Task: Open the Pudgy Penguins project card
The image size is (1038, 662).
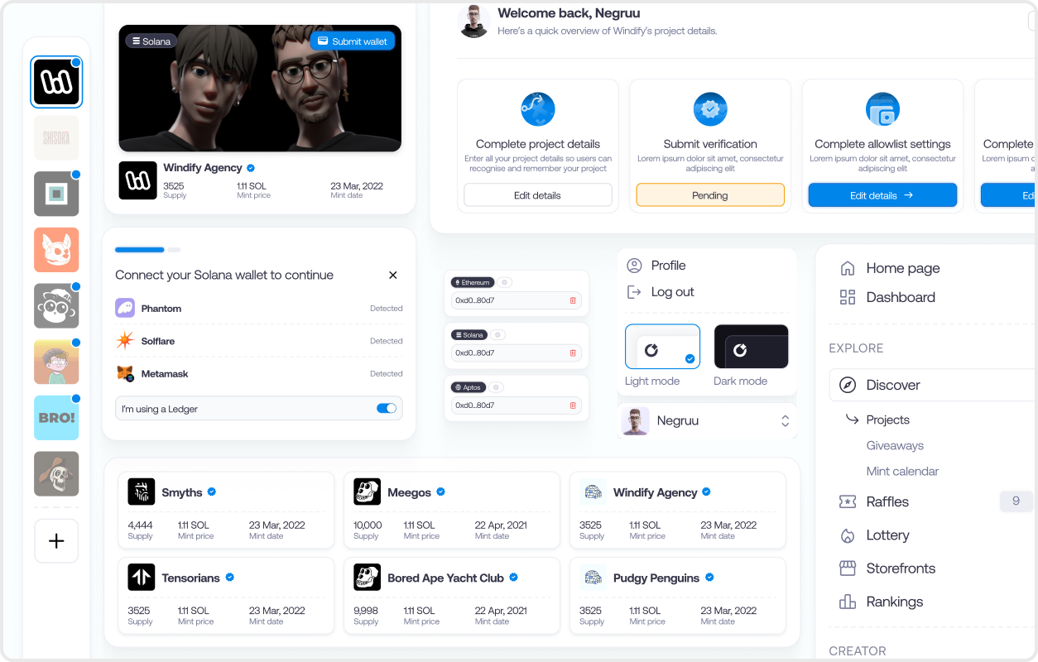Action: (x=678, y=596)
